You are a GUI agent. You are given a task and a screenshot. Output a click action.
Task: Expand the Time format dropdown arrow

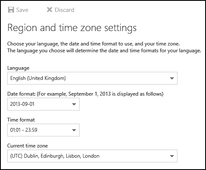[74, 130]
